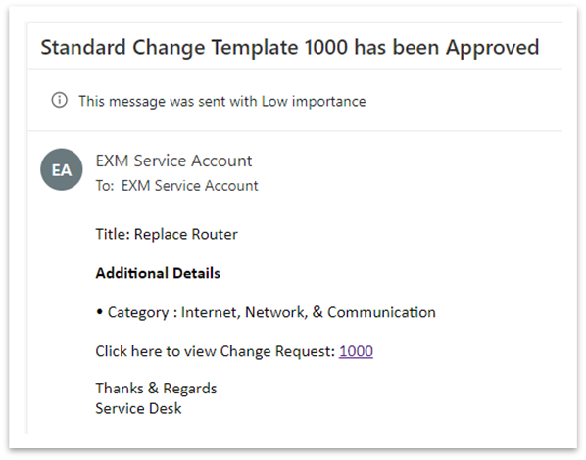Image resolution: width=586 pixels, height=460 pixels.
Task: Click the info icon beside importance notice
Action: point(59,101)
